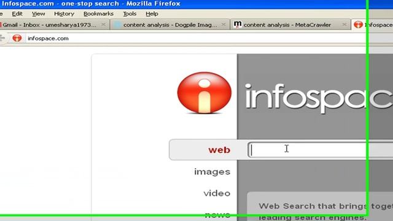Close the MetaCrawler tab
393x221 pixels.
click(x=344, y=25)
